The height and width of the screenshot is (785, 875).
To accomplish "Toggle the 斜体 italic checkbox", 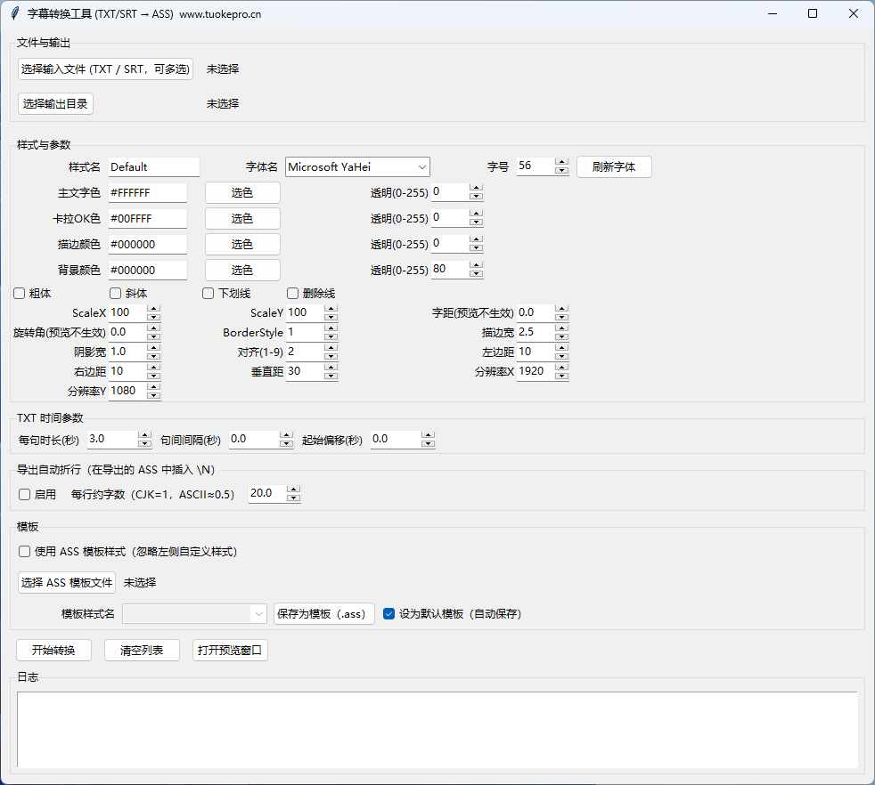I will click(115, 293).
